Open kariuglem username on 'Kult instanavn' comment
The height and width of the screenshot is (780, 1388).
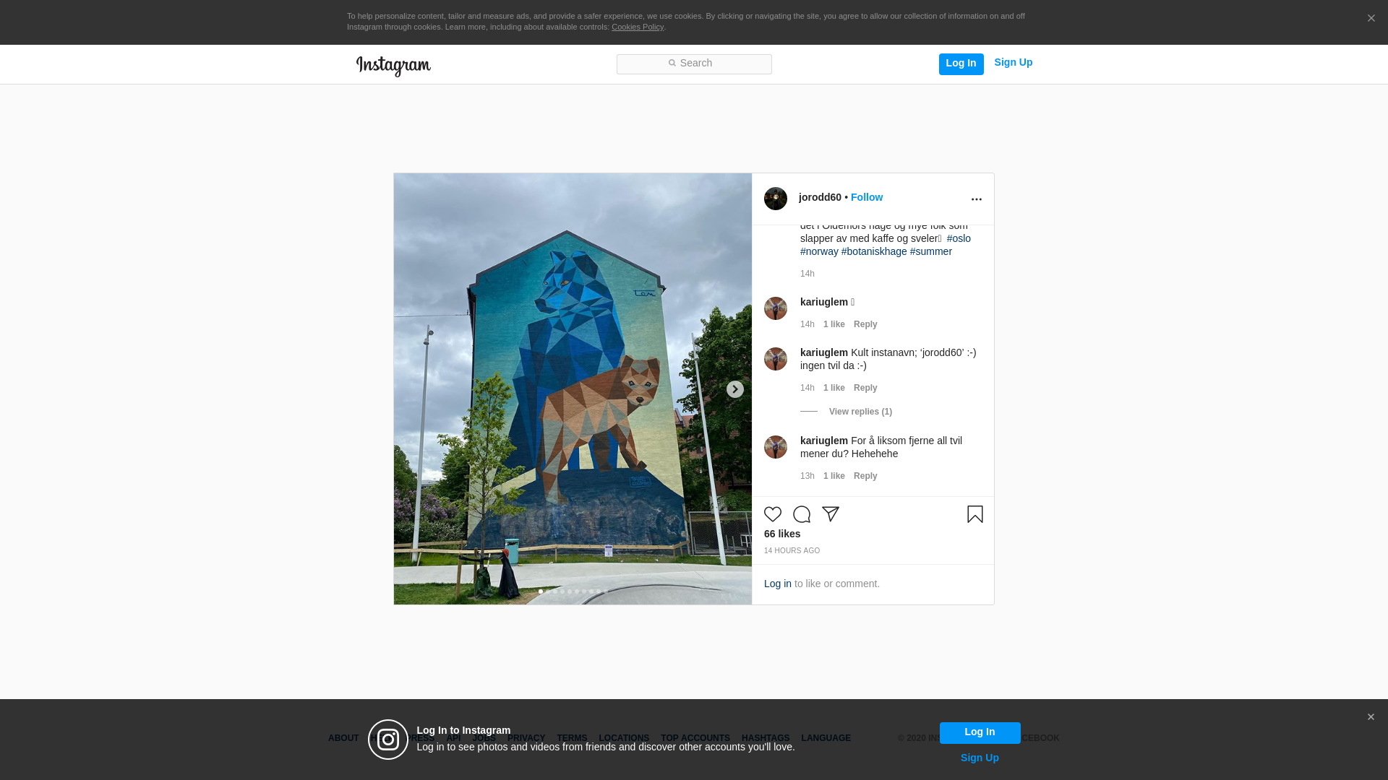click(x=824, y=352)
